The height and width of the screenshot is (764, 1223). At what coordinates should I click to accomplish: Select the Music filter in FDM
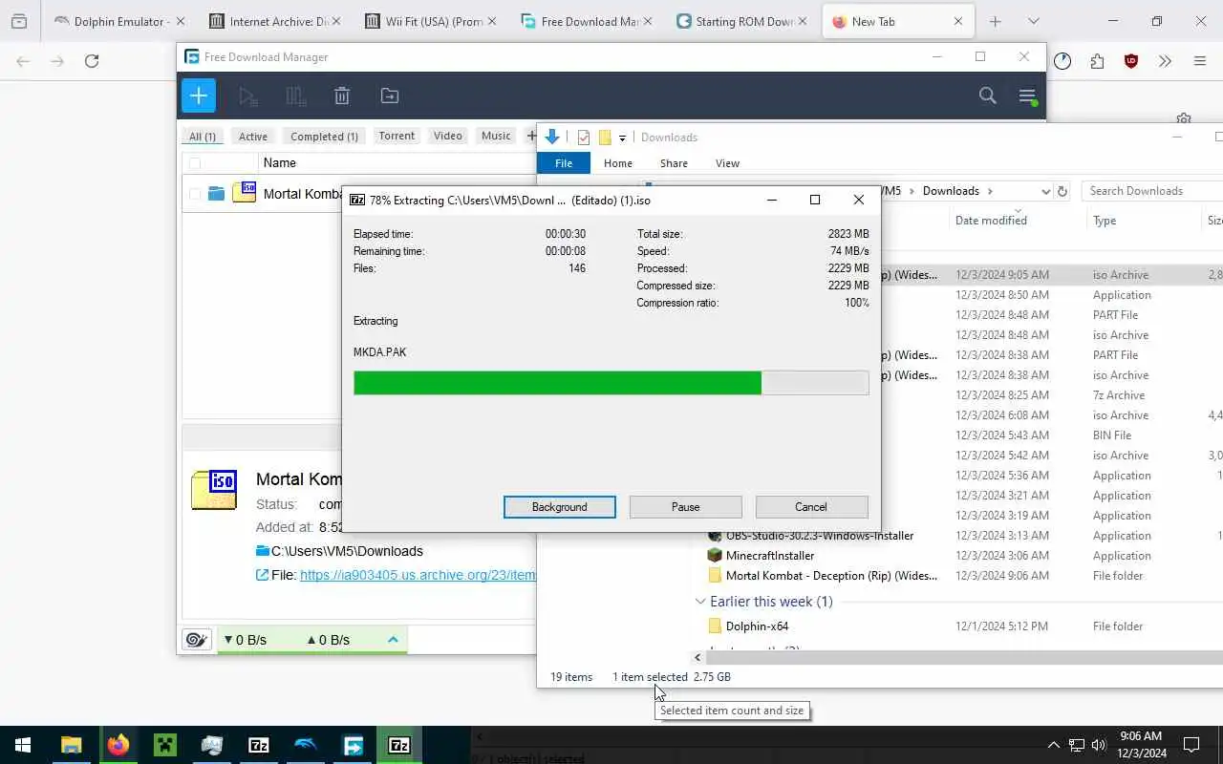(496, 136)
